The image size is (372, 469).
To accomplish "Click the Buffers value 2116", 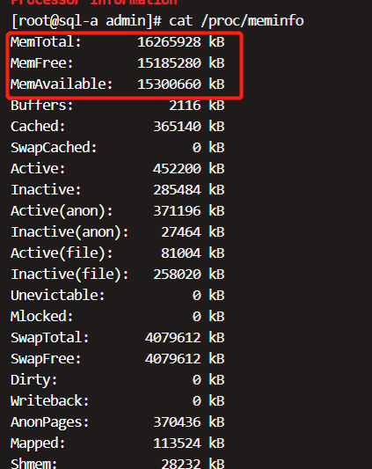I will 185,106.
